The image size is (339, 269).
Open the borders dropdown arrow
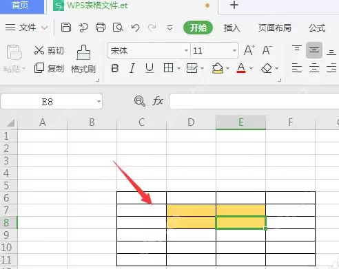pyautogui.click(x=178, y=68)
